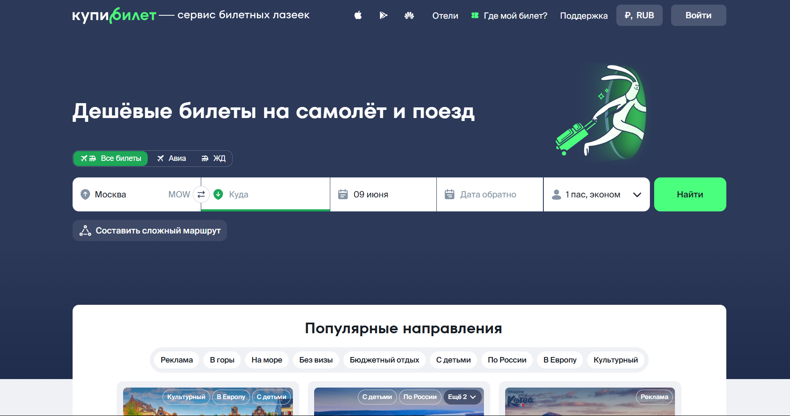Toggle the Реклама filter chip
Viewport: 790px width, 416px height.
[x=177, y=360]
